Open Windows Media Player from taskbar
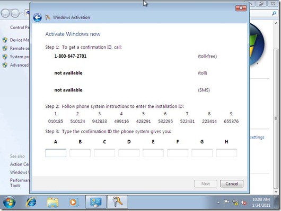The height and width of the screenshot is (211, 281). coord(74,202)
